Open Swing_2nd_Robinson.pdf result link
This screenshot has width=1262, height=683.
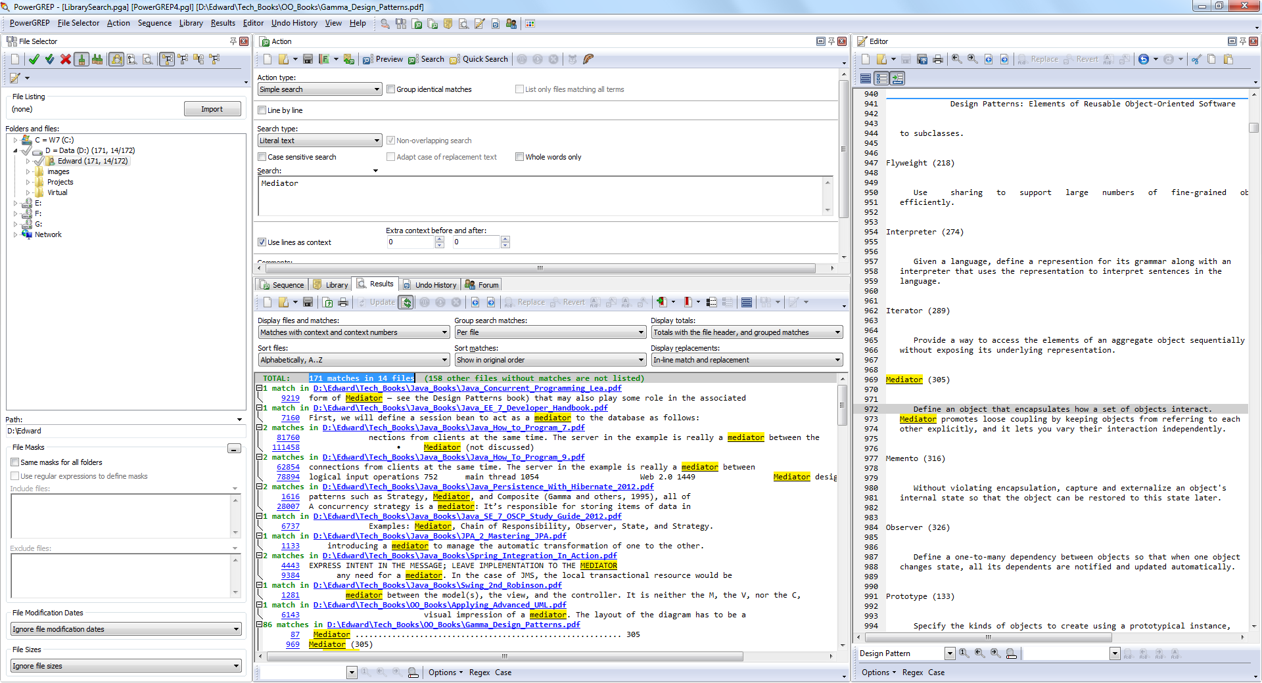point(437,585)
